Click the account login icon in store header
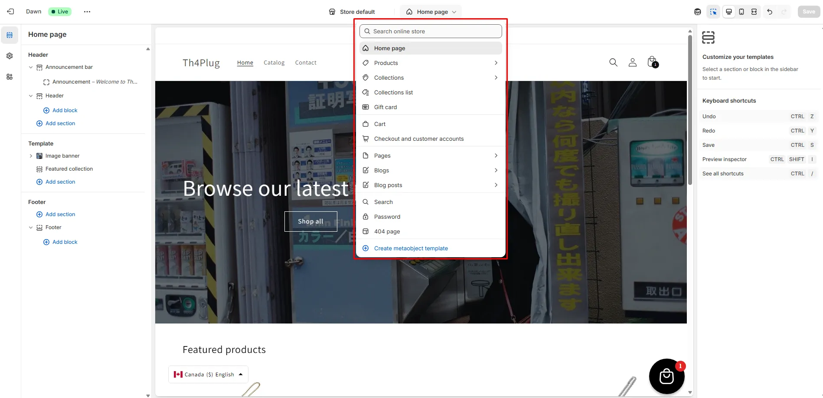 coord(633,63)
